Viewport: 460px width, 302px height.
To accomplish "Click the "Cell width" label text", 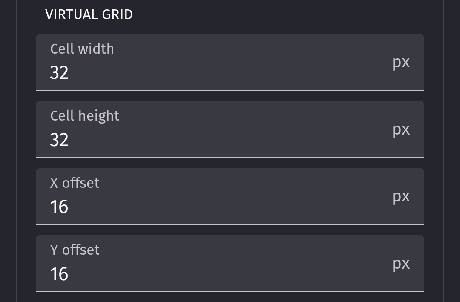I will [x=82, y=49].
